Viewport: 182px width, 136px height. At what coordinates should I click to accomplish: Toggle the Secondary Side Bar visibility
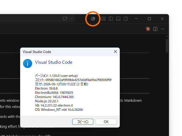(x=126, y=19)
